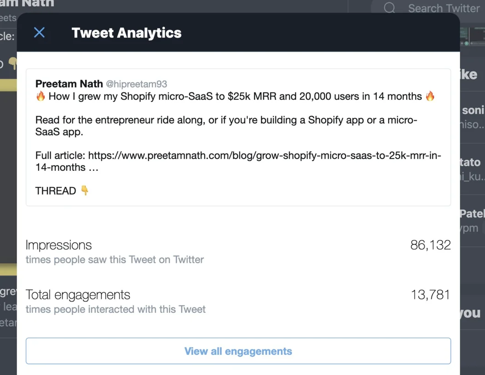Viewport: 485px width, 375px height.
Task: Click the search magnifier icon
Action: pos(389,8)
